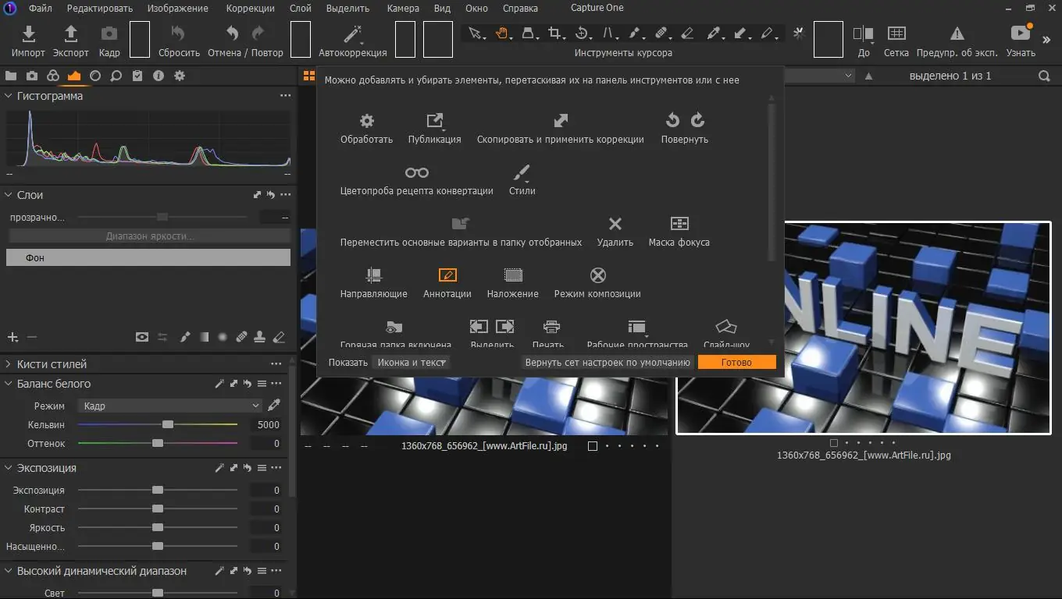The image size is (1062, 599).
Task: Click the Grid (Сетка) toolbar icon
Action: point(896,34)
